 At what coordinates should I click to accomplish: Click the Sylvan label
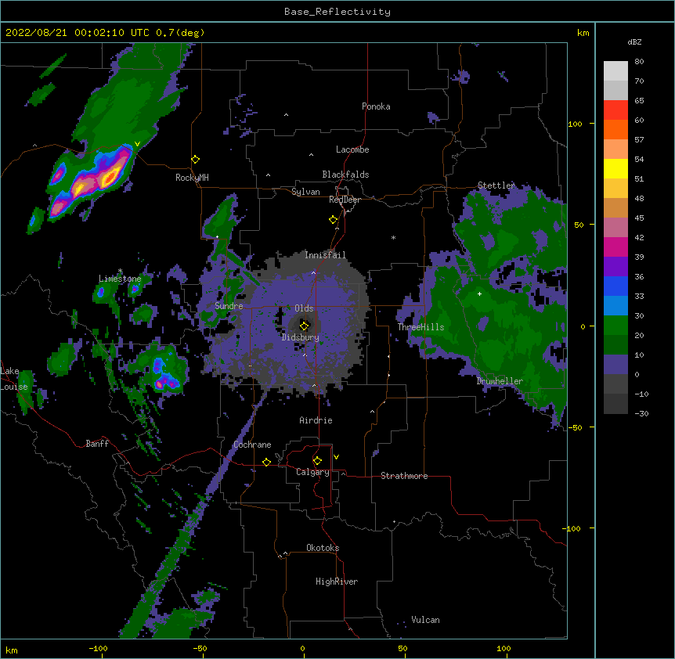point(305,192)
